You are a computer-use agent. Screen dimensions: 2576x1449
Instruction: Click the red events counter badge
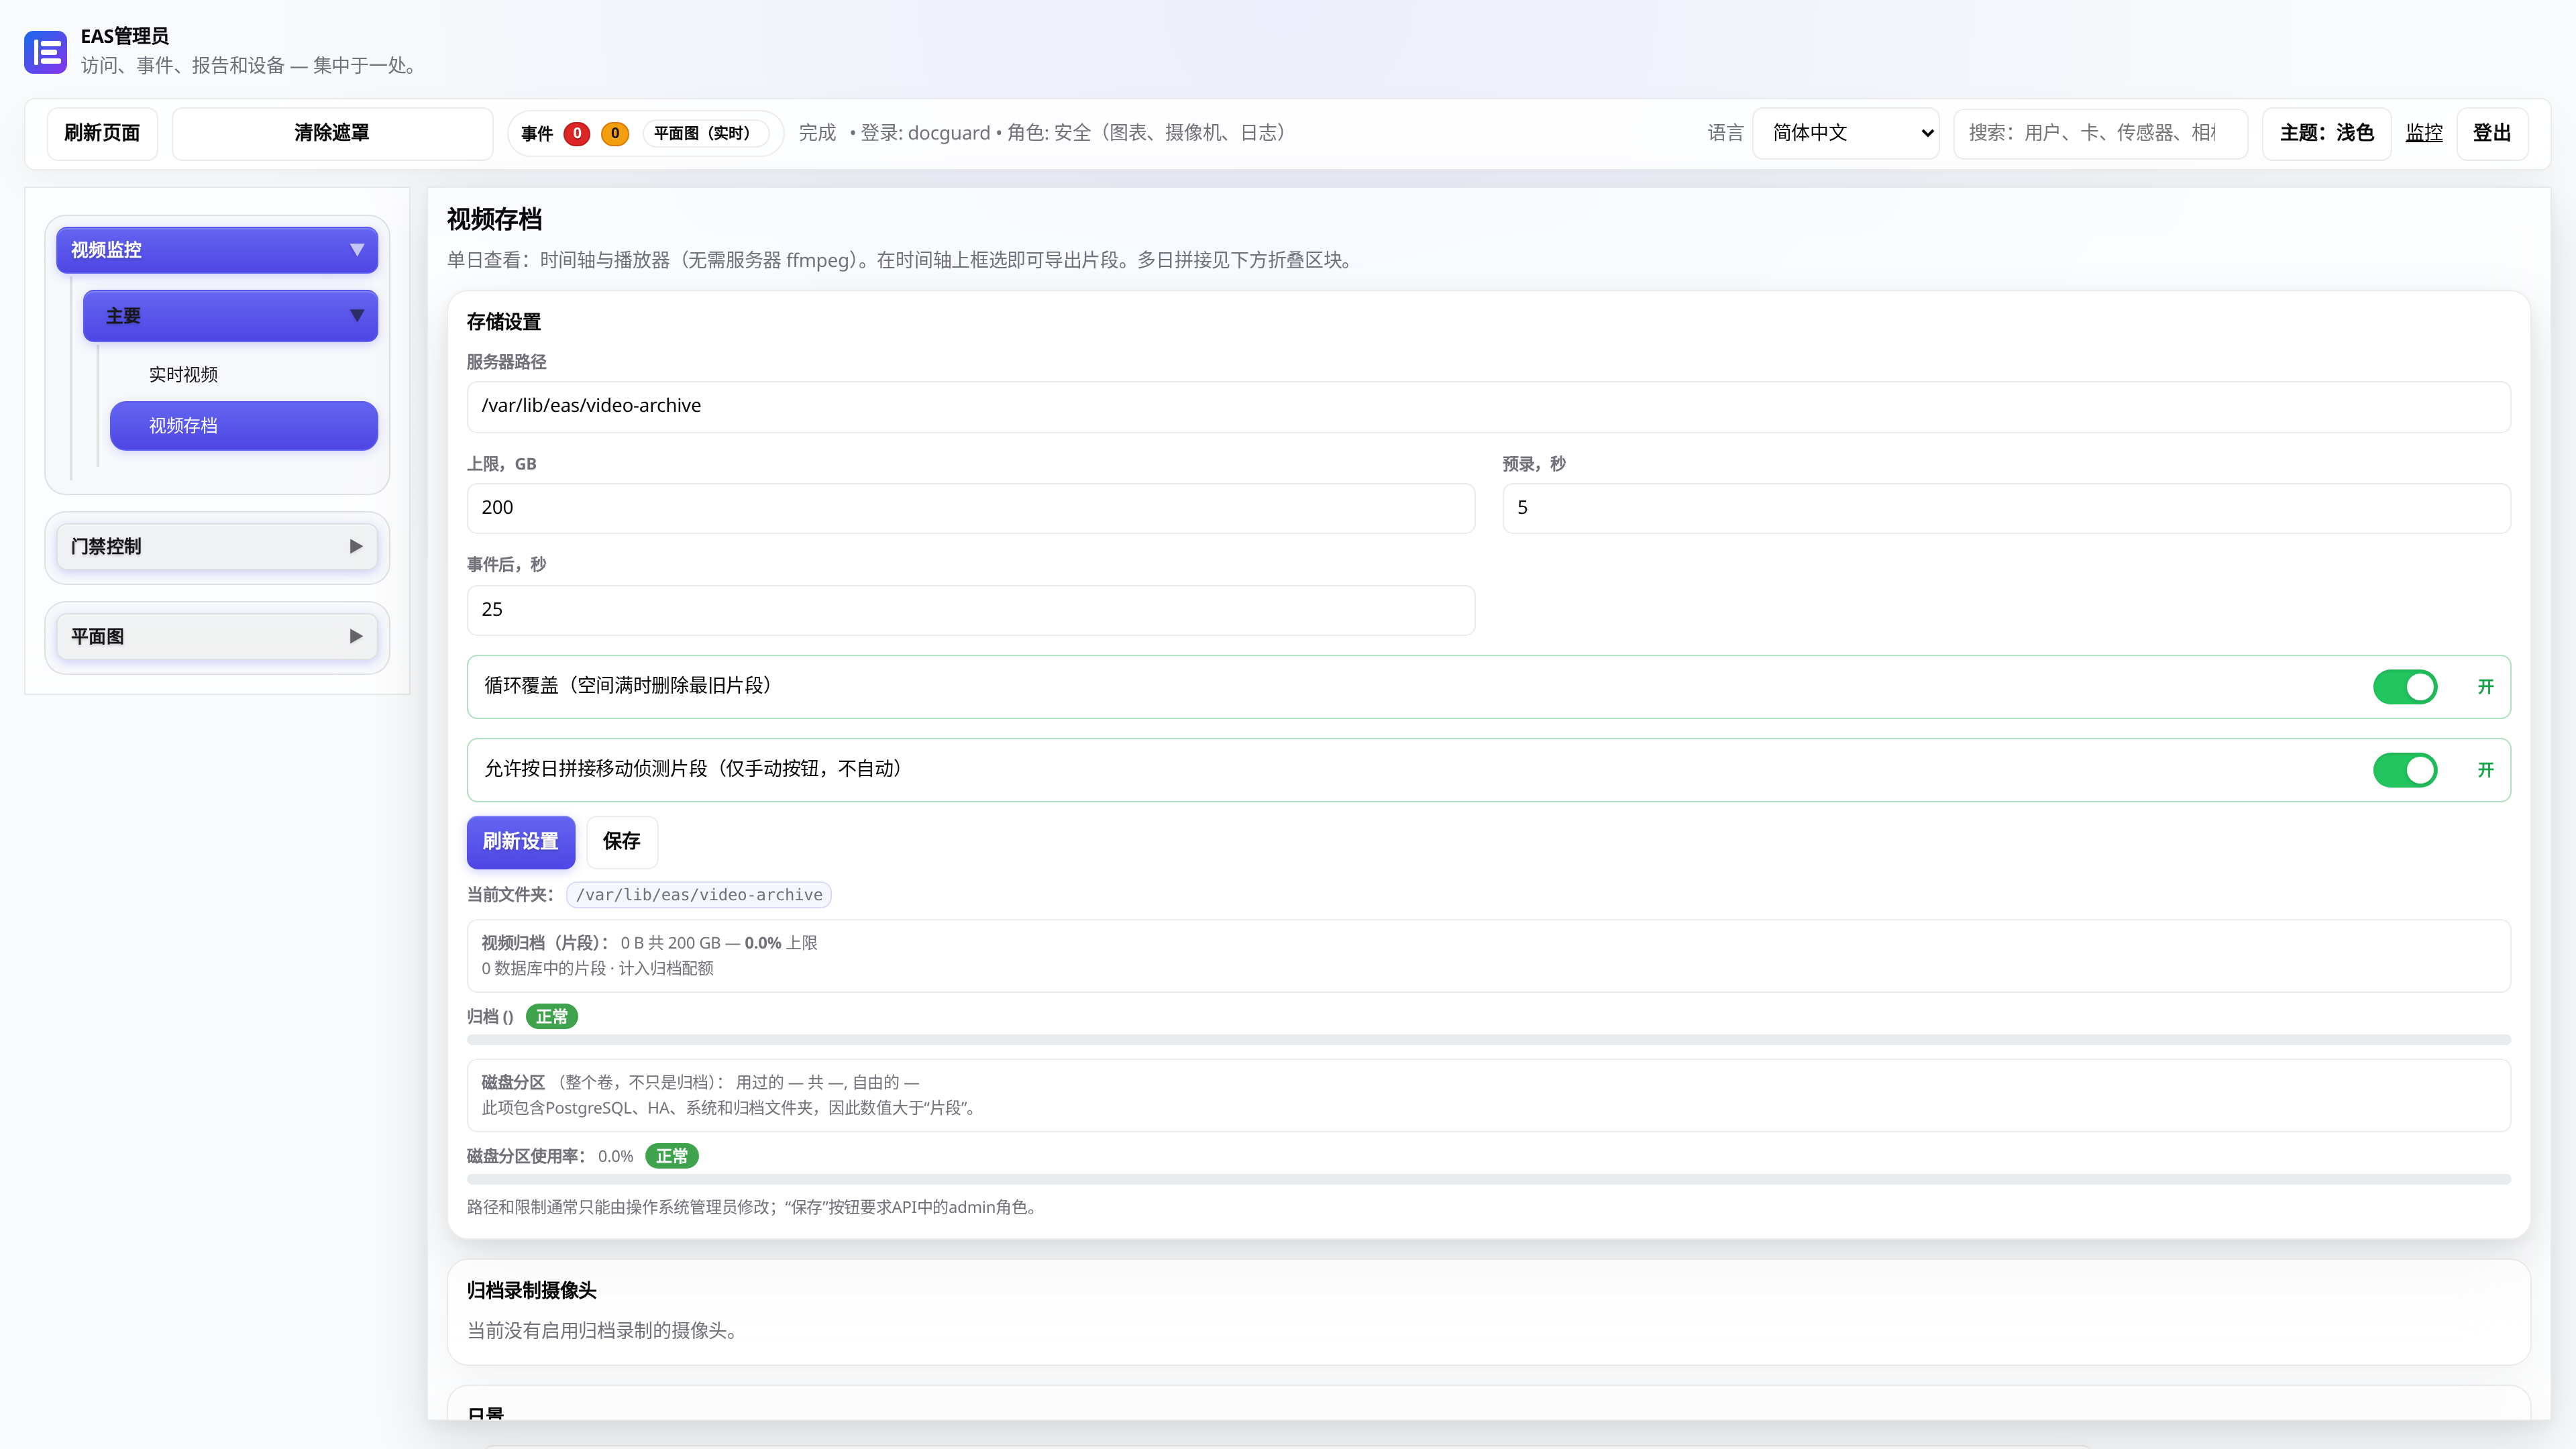577,133
